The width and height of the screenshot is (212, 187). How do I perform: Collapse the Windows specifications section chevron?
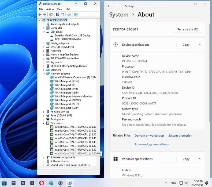200,159
